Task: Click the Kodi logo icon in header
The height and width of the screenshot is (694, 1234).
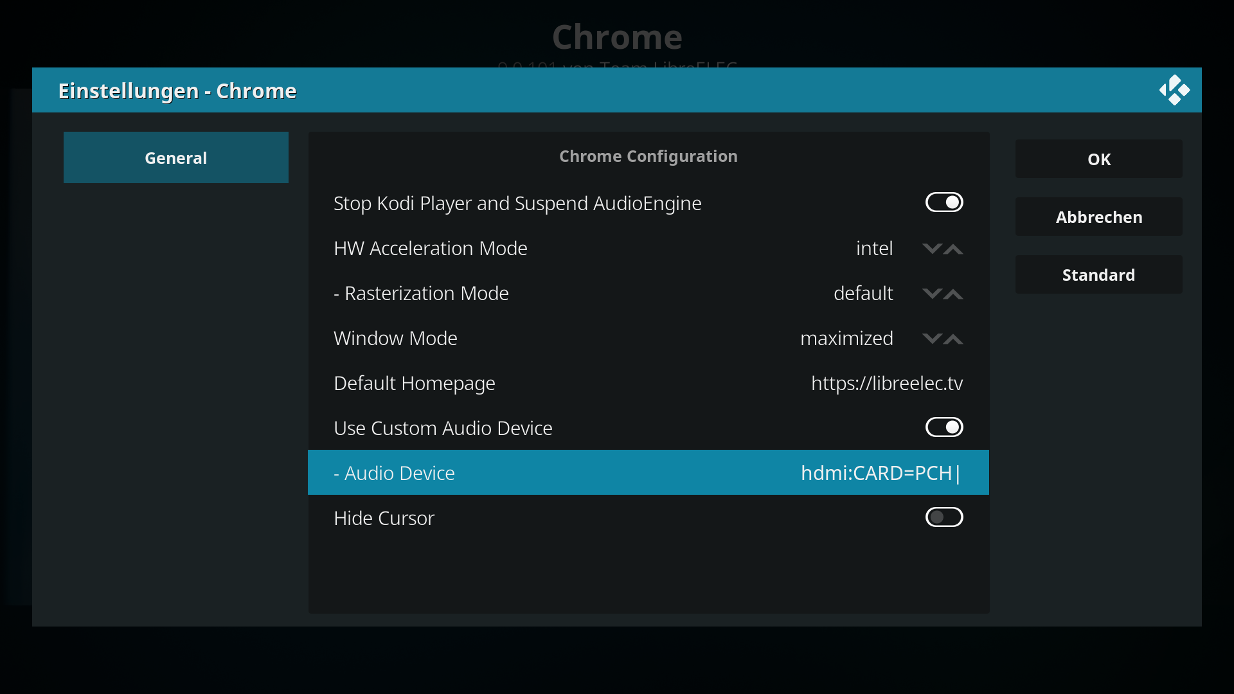Action: [x=1174, y=90]
